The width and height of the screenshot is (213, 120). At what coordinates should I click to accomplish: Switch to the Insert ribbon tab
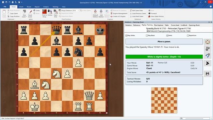pyautogui.click(x=21, y=7)
